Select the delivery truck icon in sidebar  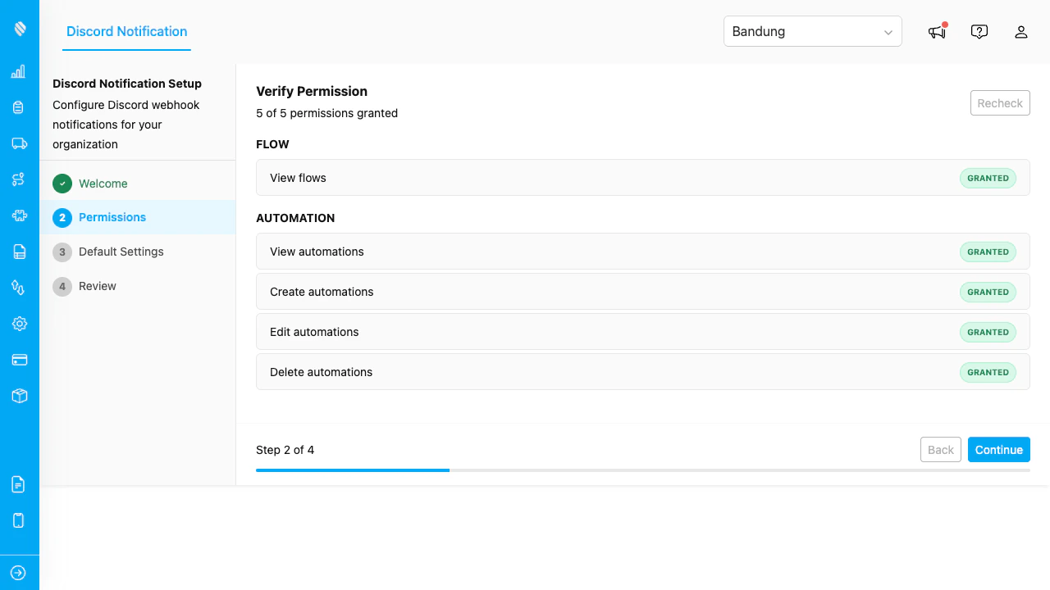18,143
